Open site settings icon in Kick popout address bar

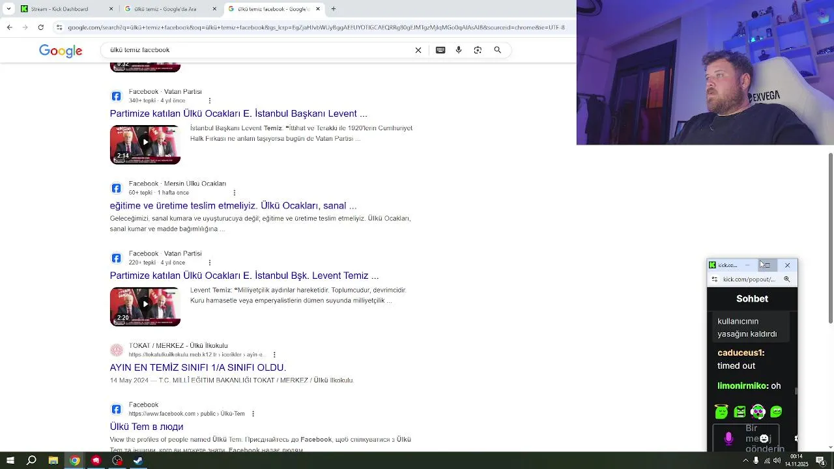(715, 279)
